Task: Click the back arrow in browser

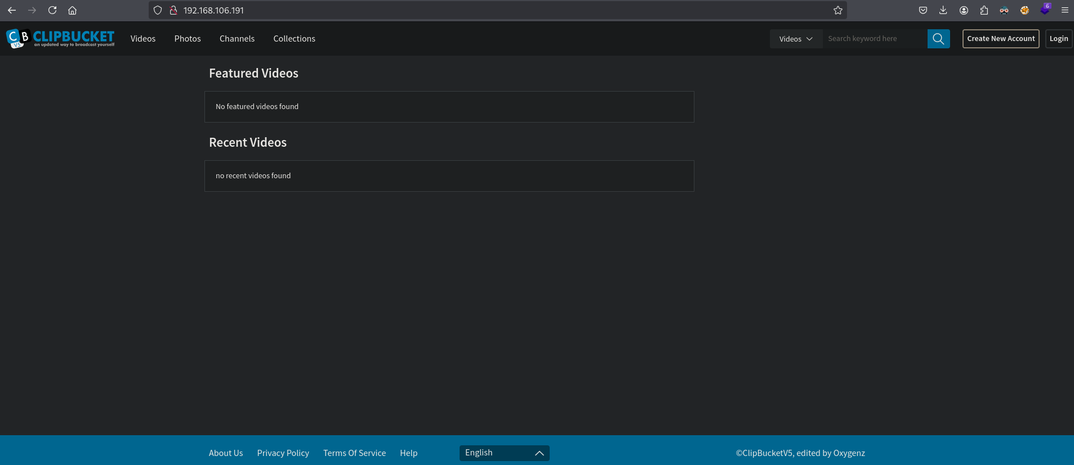Action: click(x=12, y=10)
